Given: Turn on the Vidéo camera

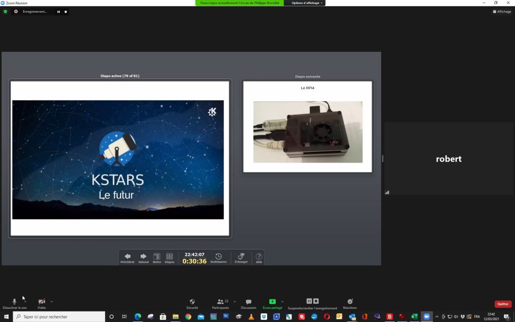Looking at the screenshot, I should pyautogui.click(x=42, y=303).
